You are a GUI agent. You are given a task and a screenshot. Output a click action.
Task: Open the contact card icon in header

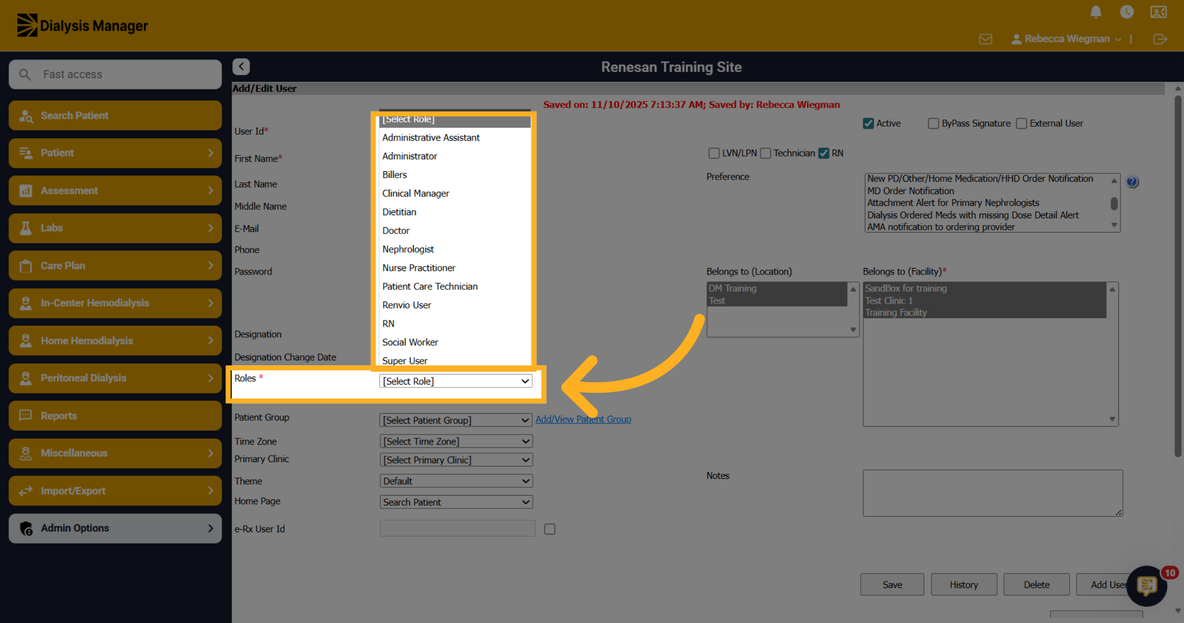[x=1158, y=11]
